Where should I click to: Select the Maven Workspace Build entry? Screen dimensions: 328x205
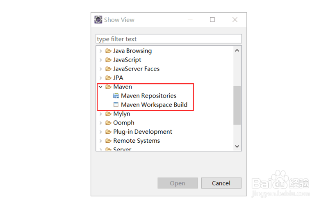[154, 105]
